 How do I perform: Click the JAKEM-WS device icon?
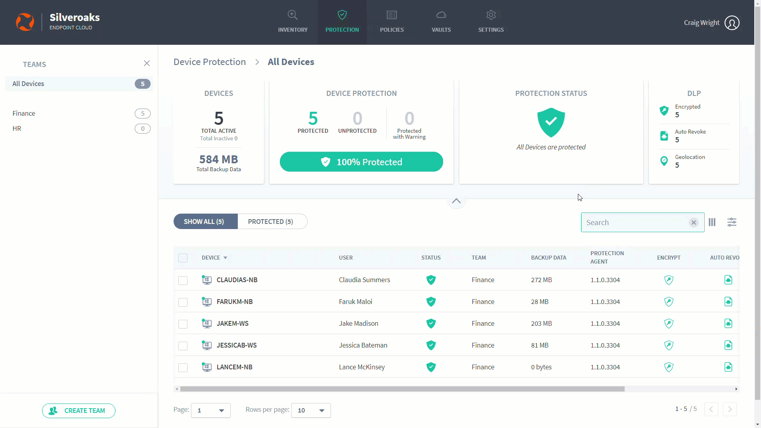[207, 323]
